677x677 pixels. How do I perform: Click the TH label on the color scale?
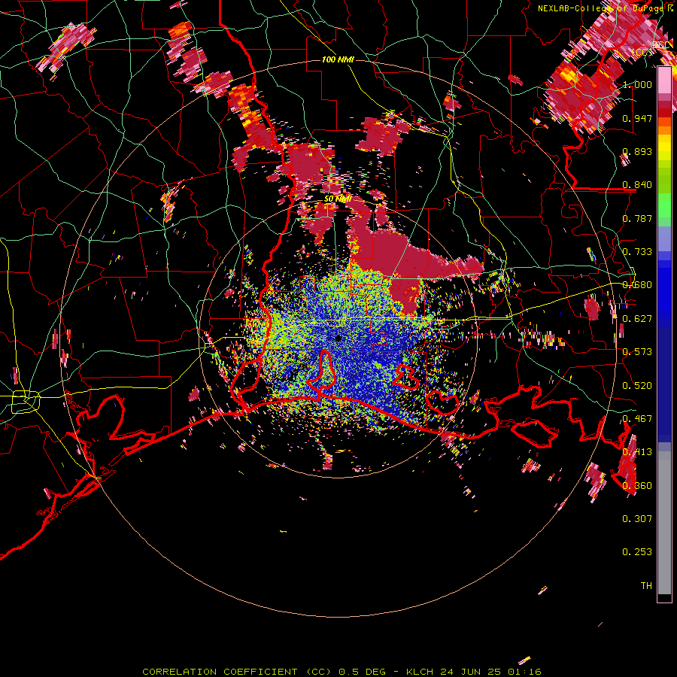[646, 586]
